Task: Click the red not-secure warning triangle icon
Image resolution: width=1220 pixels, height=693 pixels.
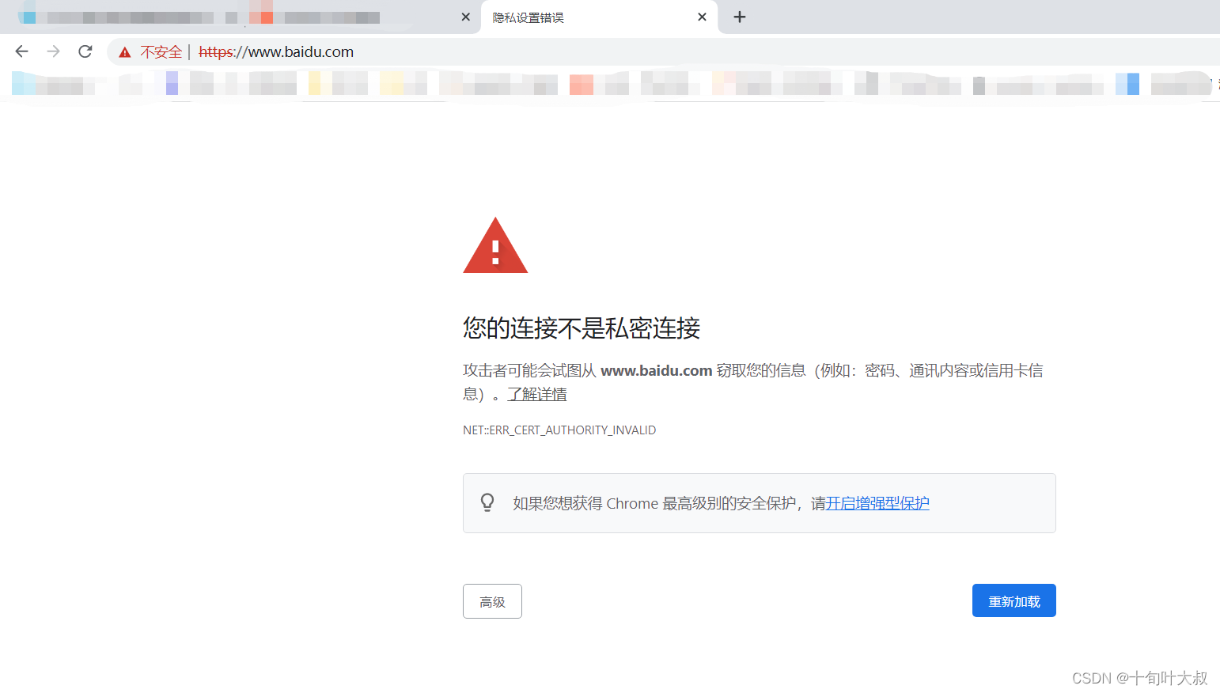Action: click(125, 52)
